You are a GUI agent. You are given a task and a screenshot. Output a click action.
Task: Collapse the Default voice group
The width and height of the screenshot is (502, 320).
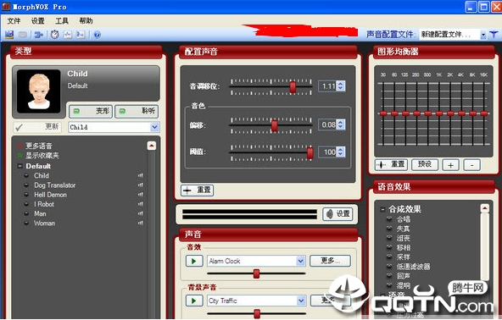tap(20, 166)
